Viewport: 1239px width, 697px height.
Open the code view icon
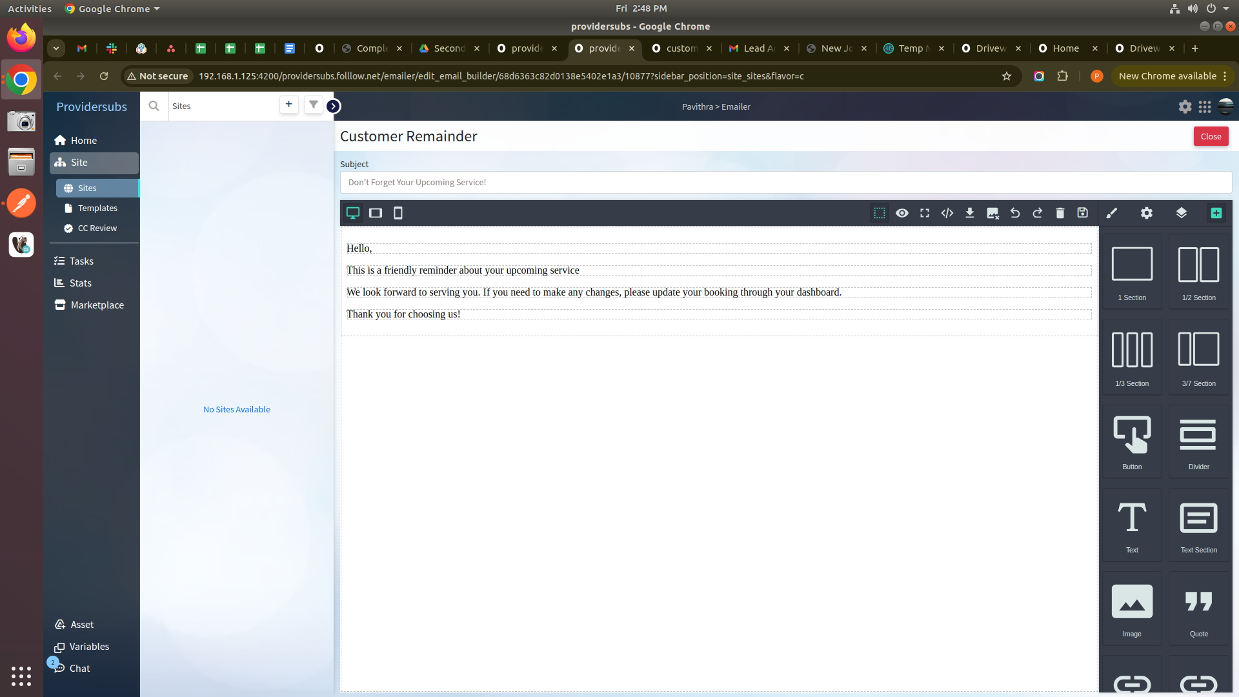pyautogui.click(x=947, y=213)
